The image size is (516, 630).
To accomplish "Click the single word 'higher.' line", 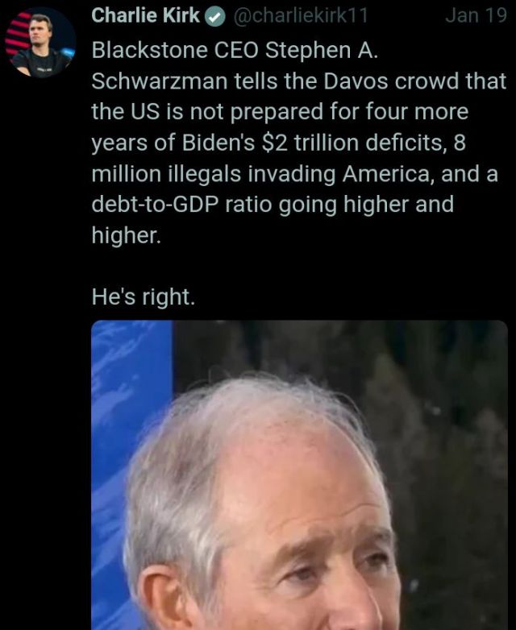I will coord(127,235).
